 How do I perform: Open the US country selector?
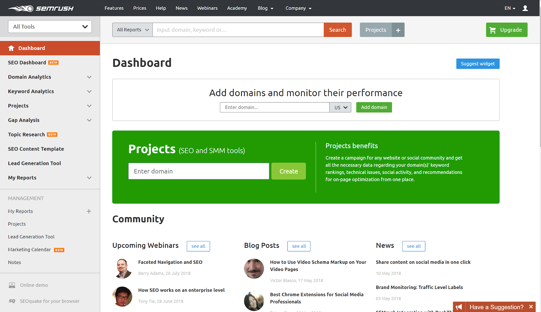click(x=340, y=107)
